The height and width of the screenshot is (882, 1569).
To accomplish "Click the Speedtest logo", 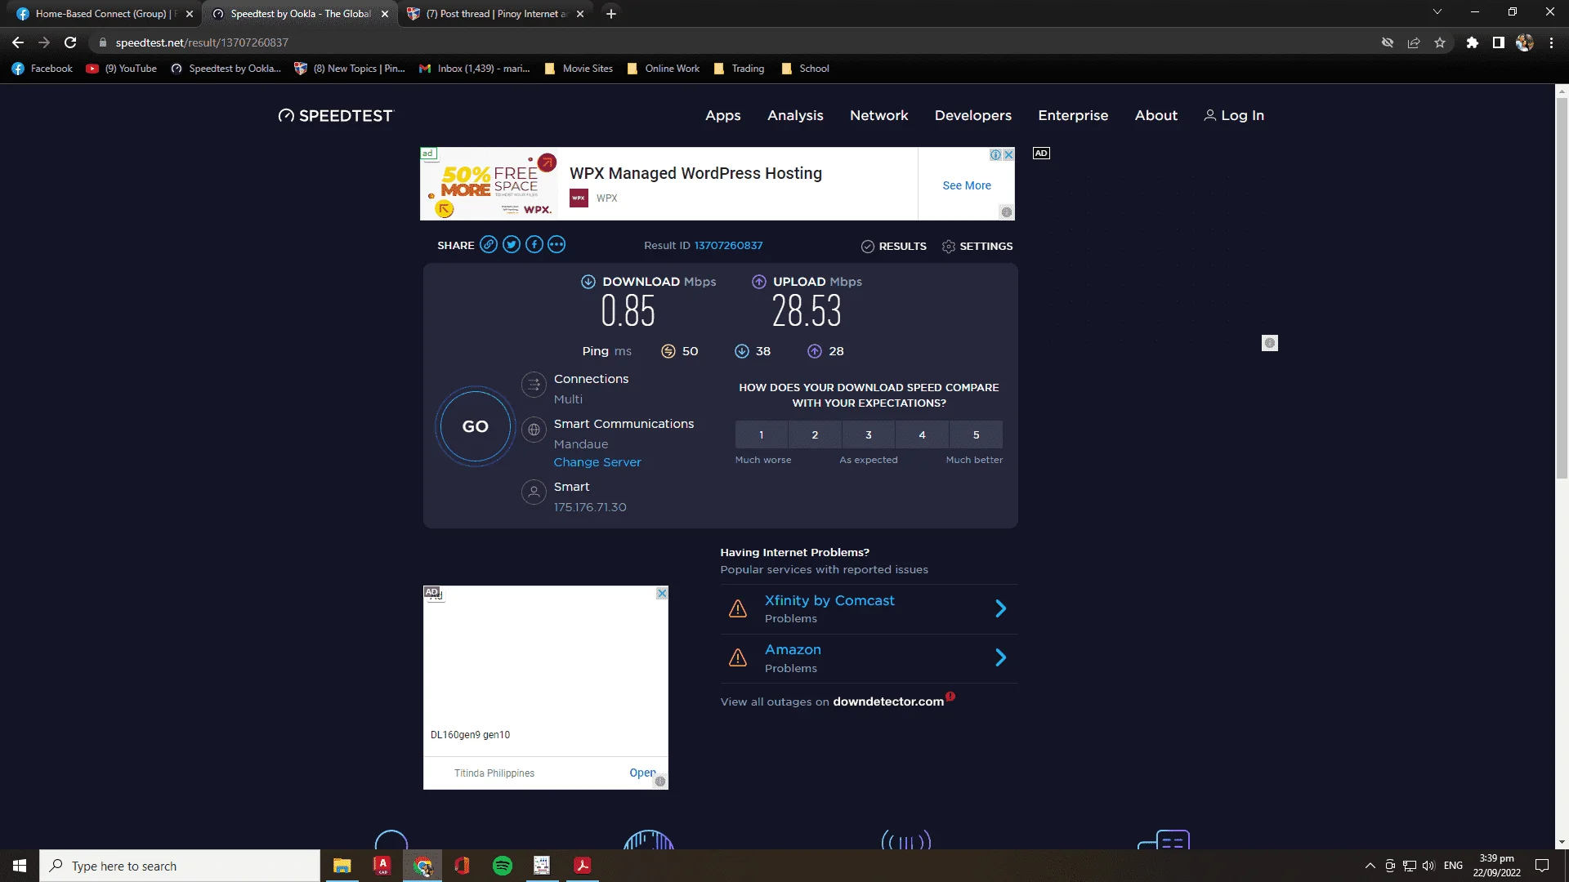I will pos(336,116).
